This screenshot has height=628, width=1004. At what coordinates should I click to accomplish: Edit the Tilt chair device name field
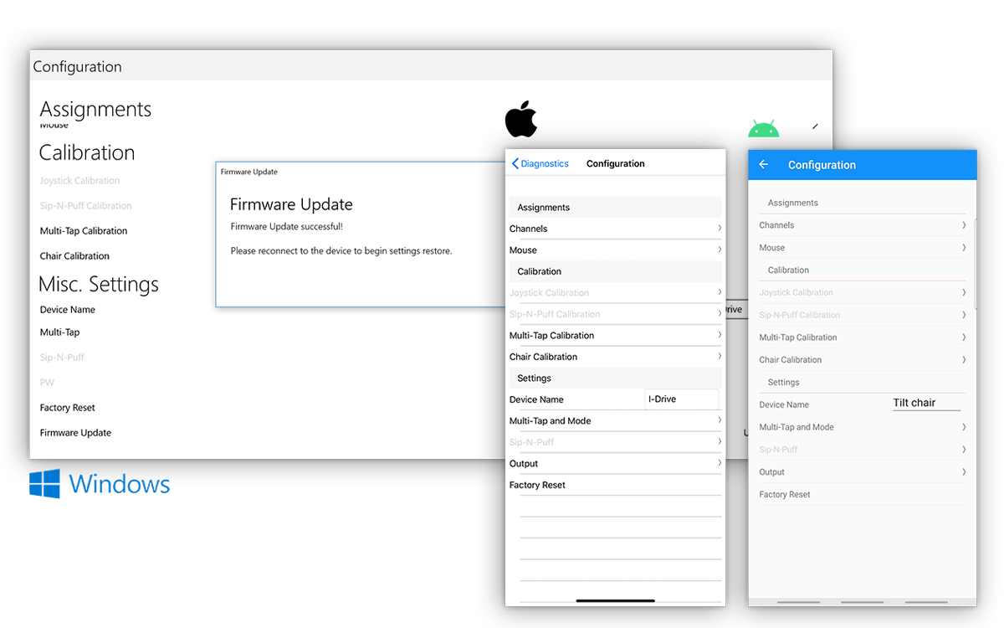coord(925,404)
